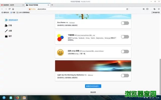Go to the Firefox home page
This screenshot has height=100, width=161.
click(14, 9)
